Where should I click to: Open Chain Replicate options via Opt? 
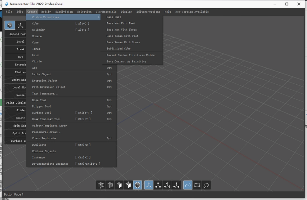[109, 138]
